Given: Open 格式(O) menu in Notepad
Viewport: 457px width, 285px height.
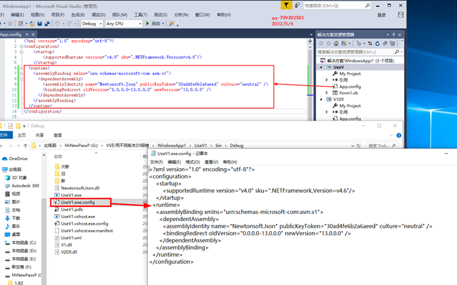Looking at the screenshot, I should pyautogui.click(x=193, y=162).
